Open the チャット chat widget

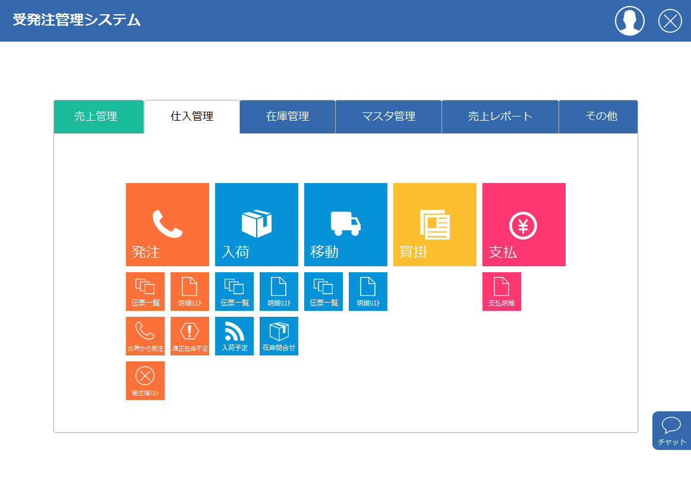click(671, 431)
